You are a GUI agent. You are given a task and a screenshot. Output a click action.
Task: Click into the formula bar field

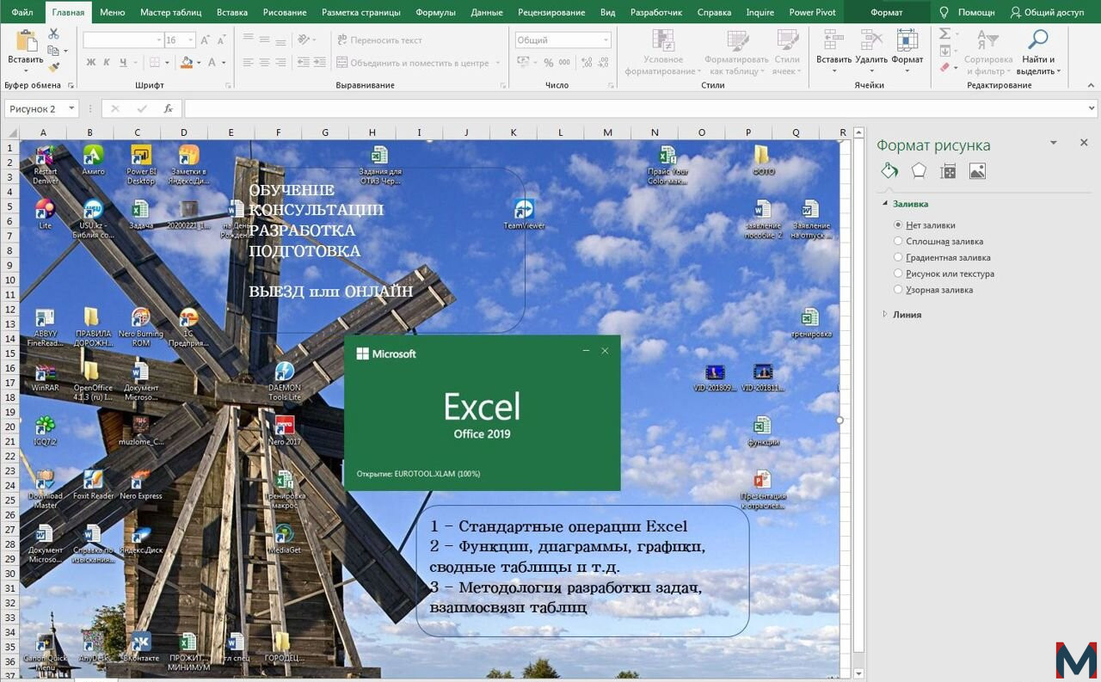pyautogui.click(x=636, y=109)
